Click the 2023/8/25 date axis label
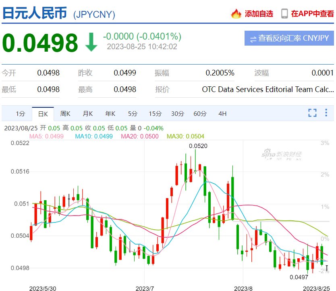This screenshot has height=291, width=336. [x=316, y=289]
